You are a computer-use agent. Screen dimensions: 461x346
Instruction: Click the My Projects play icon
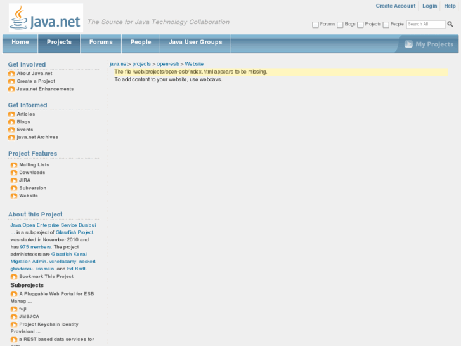click(408, 44)
